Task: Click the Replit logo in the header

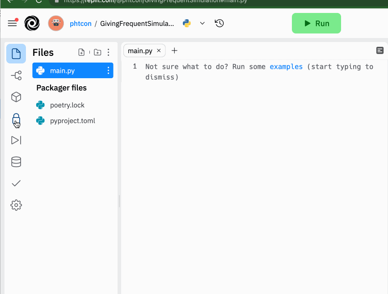Action: pos(32,23)
